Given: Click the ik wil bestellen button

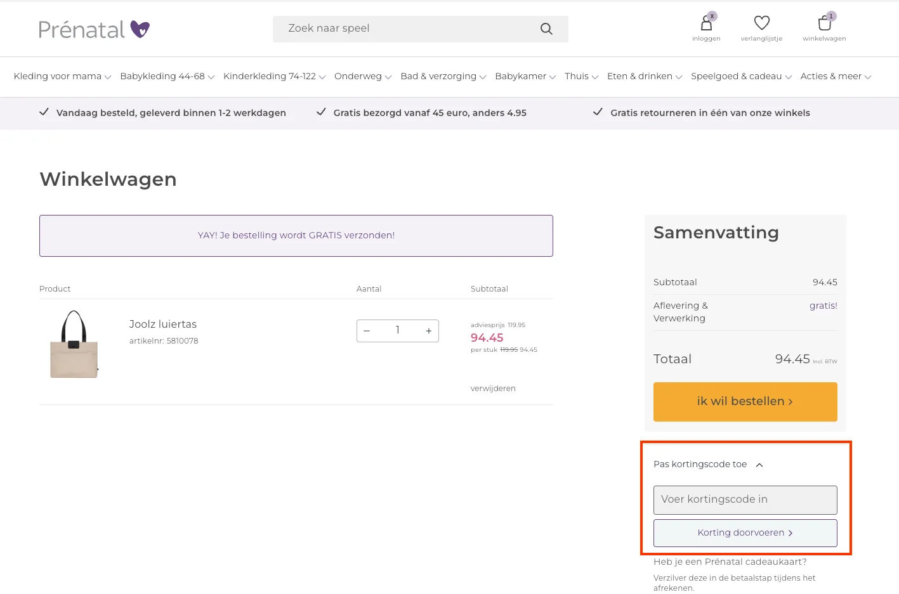Looking at the screenshot, I should pos(745,402).
